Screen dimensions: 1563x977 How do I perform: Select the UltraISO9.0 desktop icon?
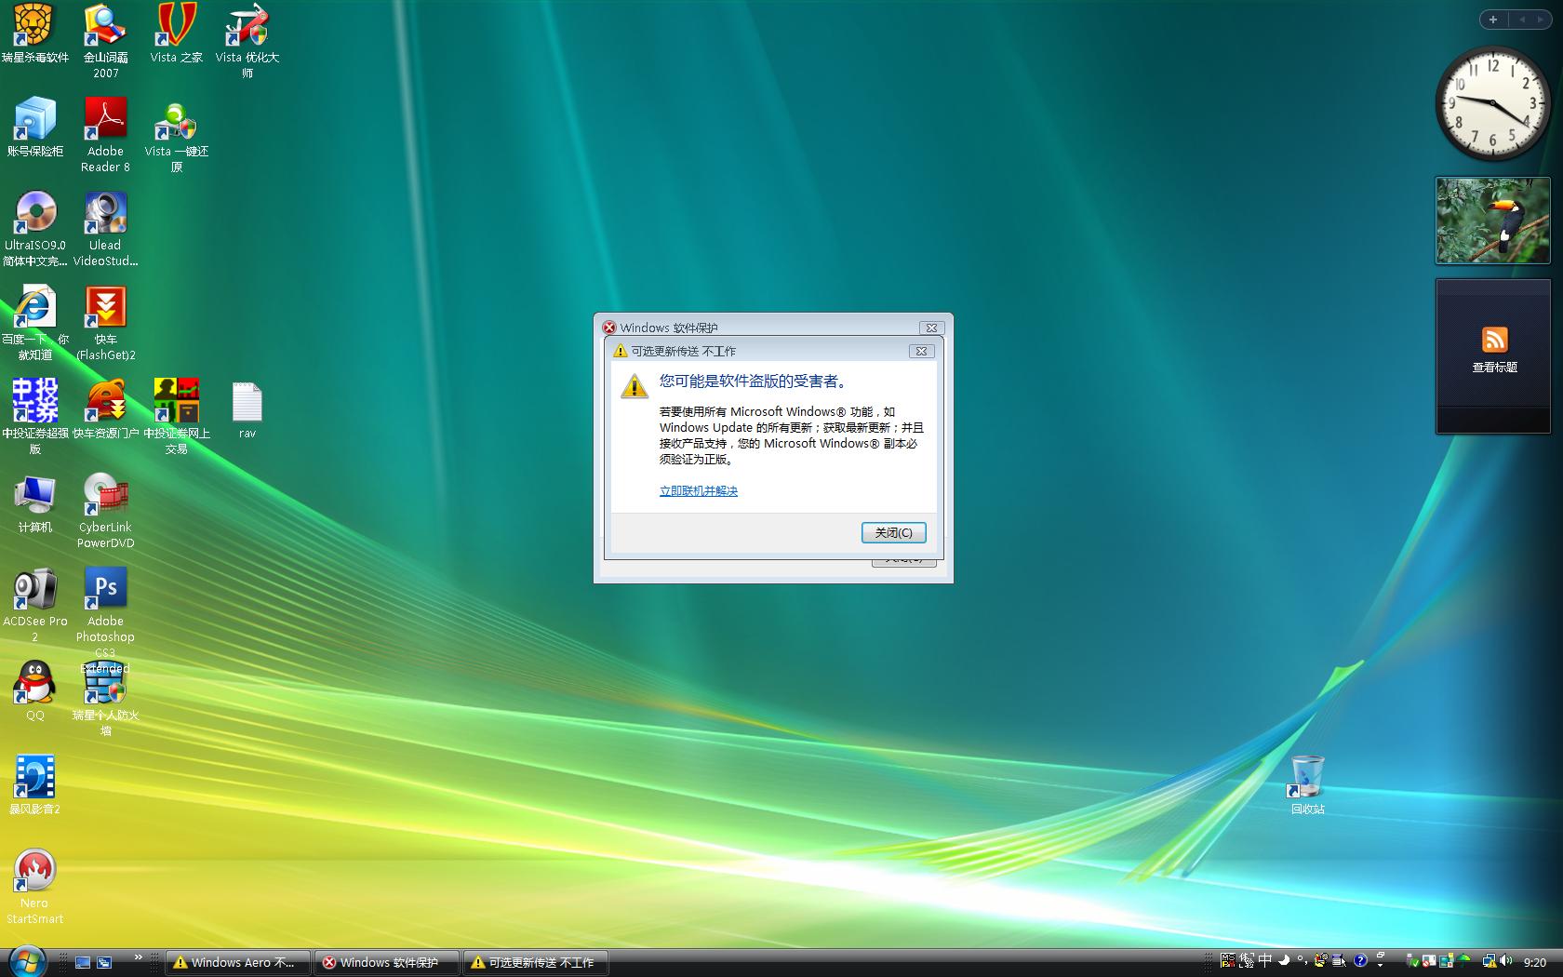tap(35, 230)
